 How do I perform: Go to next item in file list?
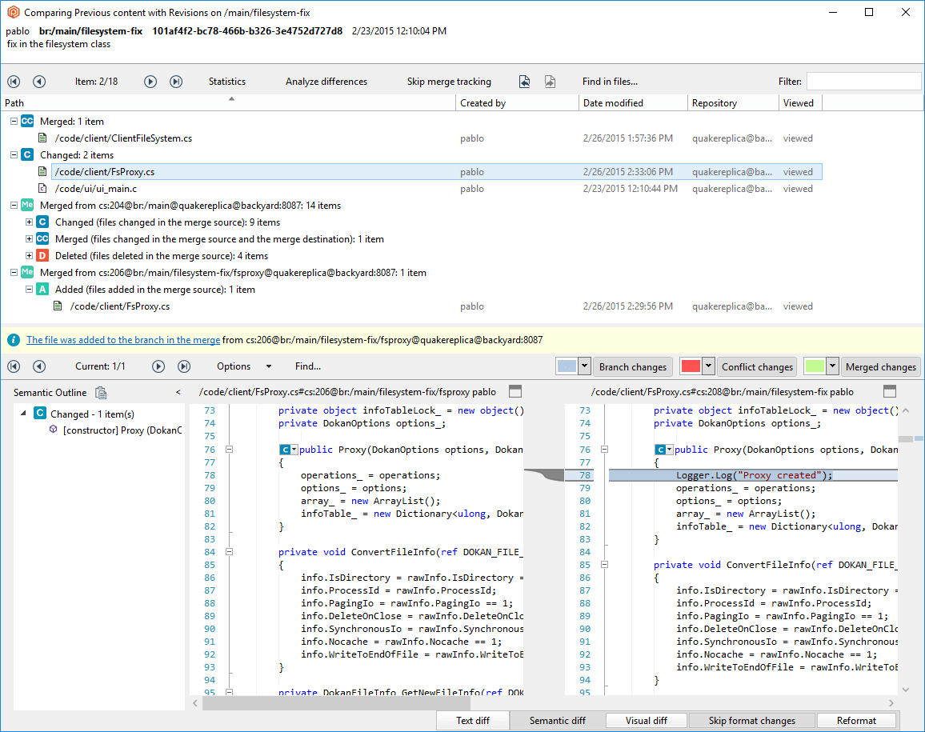coord(150,82)
